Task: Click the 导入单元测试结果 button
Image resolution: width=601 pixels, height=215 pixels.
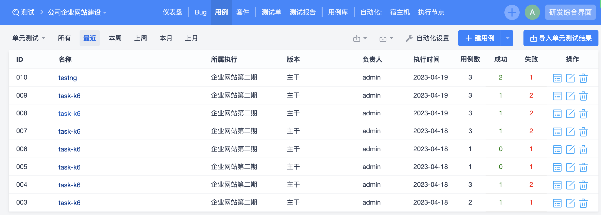Action: (561, 38)
